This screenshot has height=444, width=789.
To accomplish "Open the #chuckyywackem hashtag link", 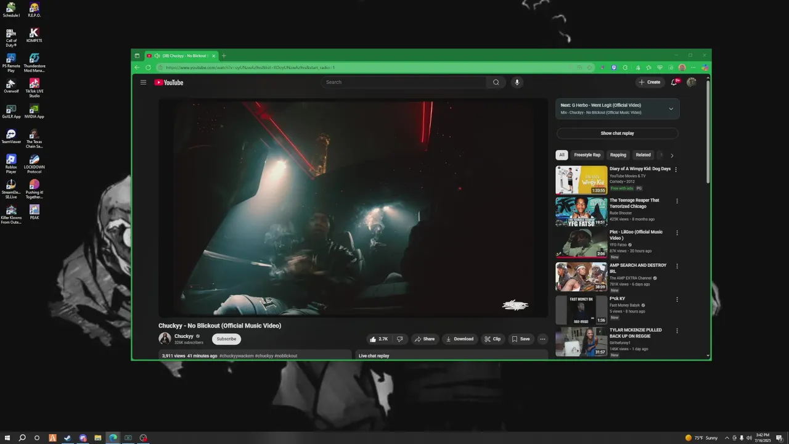I will pos(236,356).
